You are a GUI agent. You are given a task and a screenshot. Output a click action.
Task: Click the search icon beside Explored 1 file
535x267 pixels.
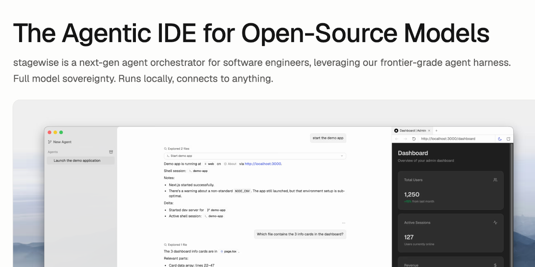166,245
